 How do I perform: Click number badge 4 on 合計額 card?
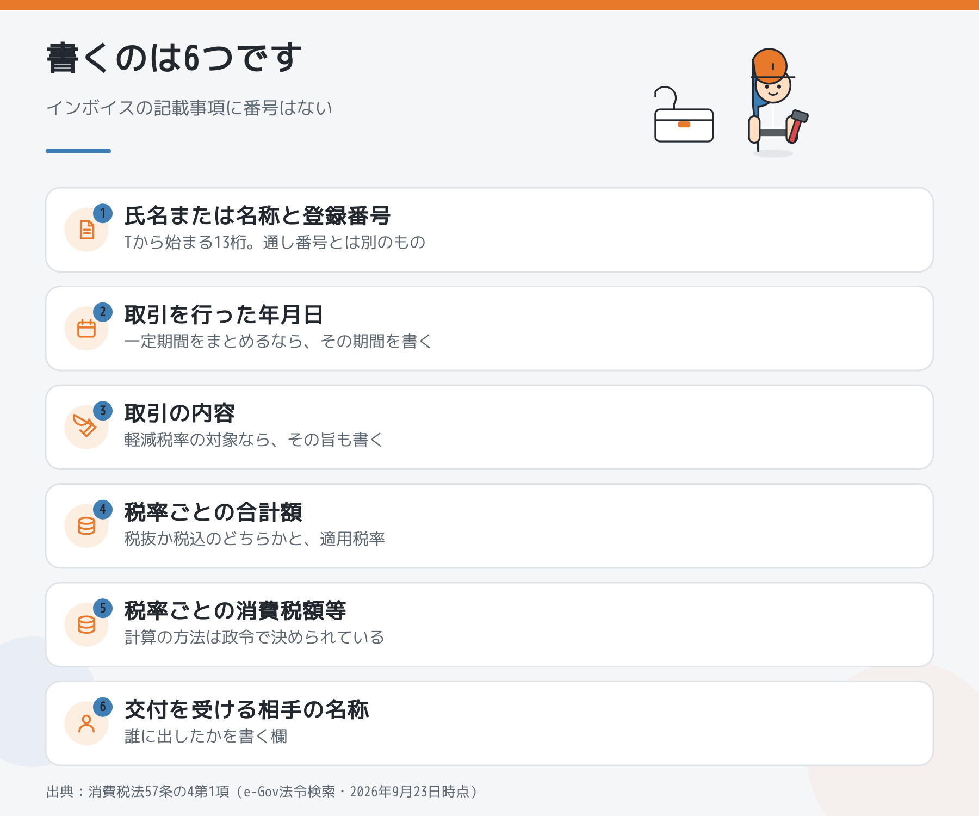103,510
